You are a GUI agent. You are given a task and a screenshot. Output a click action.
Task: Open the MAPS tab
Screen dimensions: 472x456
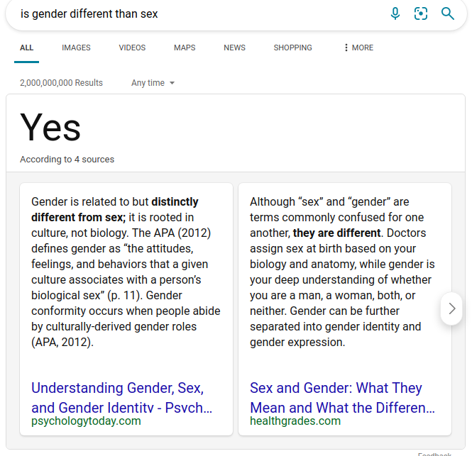point(185,48)
